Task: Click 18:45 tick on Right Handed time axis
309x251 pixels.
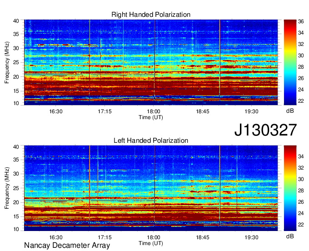Action: point(202,111)
